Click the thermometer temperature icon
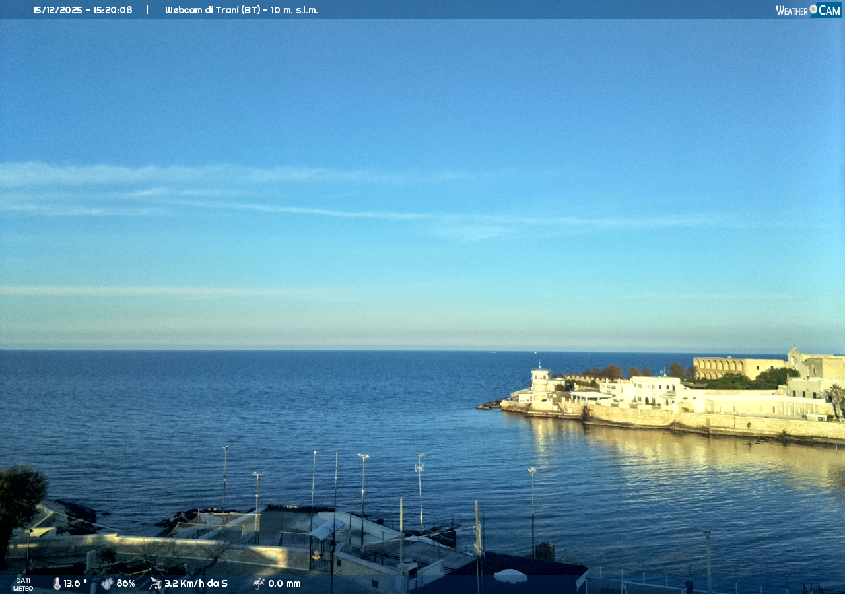 pos(57,583)
